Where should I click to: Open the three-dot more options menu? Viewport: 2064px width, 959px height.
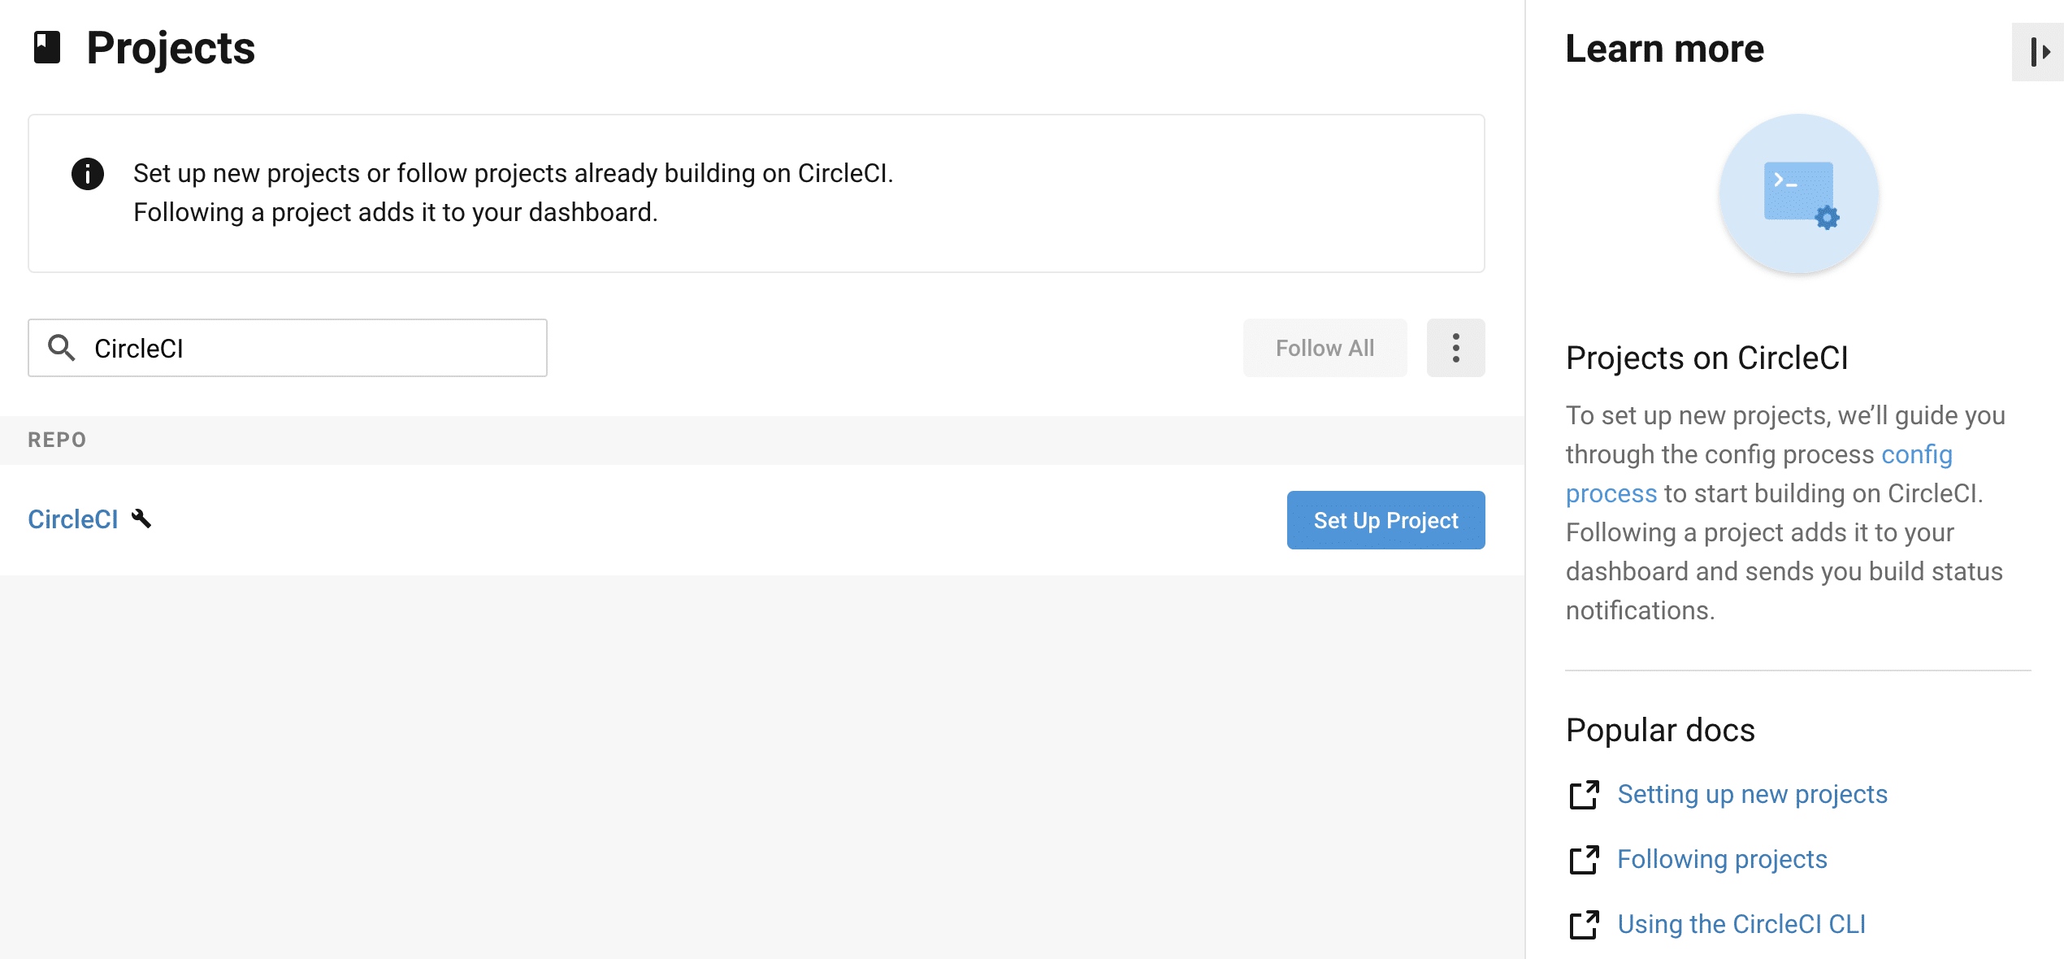click(x=1455, y=348)
